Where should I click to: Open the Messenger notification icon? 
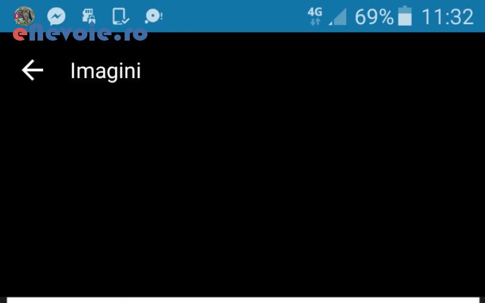pos(56,16)
